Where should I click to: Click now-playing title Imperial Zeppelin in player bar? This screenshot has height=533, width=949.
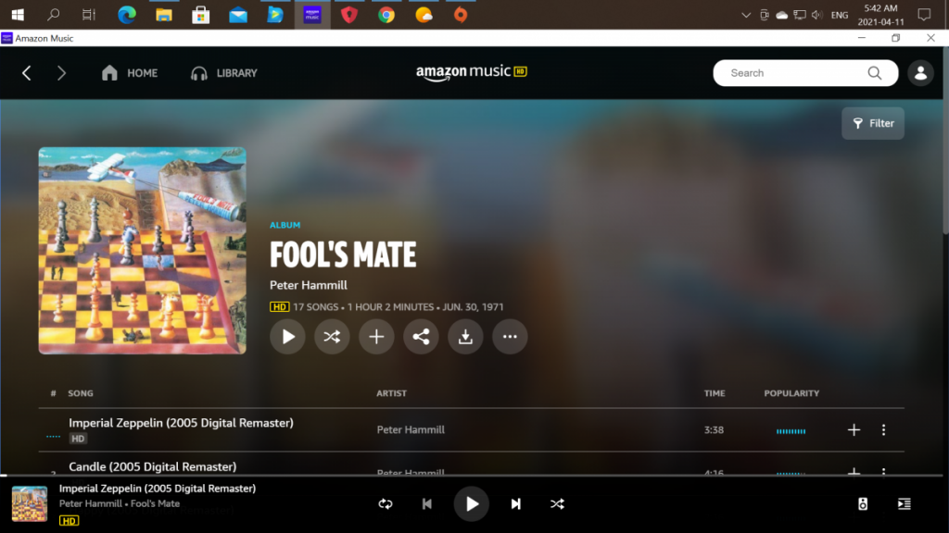[158, 489]
